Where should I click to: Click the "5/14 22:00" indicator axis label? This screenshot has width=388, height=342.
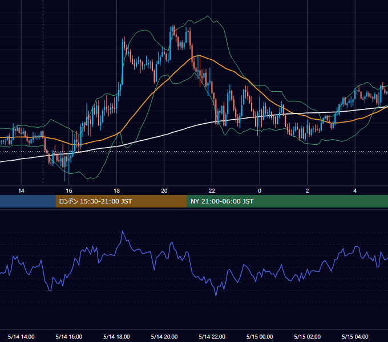[x=212, y=336]
